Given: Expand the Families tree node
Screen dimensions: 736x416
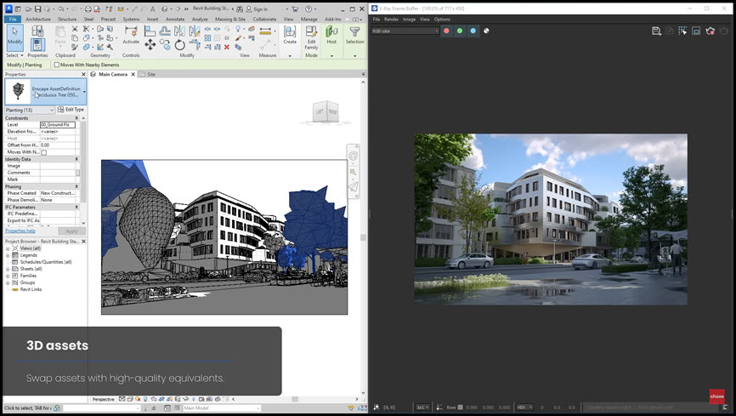Looking at the screenshot, I should tap(8, 276).
